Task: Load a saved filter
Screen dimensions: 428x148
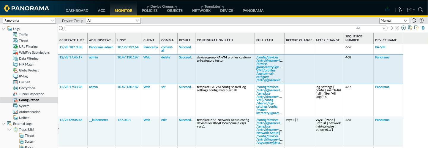Action: pyautogui.click(x=416, y=28)
